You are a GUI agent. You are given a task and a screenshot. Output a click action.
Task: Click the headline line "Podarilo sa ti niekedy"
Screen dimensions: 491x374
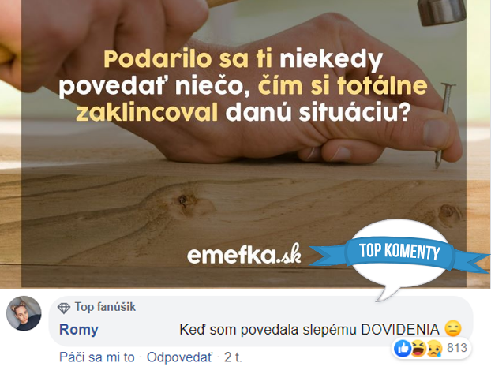point(243,59)
